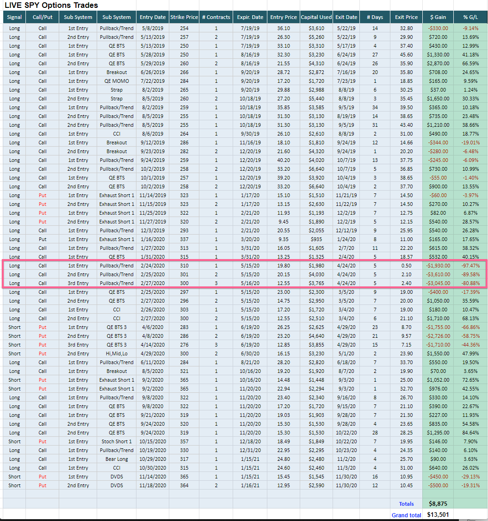Click the -97.47% loss cell
This screenshot has width=488, height=521.
[470, 266]
